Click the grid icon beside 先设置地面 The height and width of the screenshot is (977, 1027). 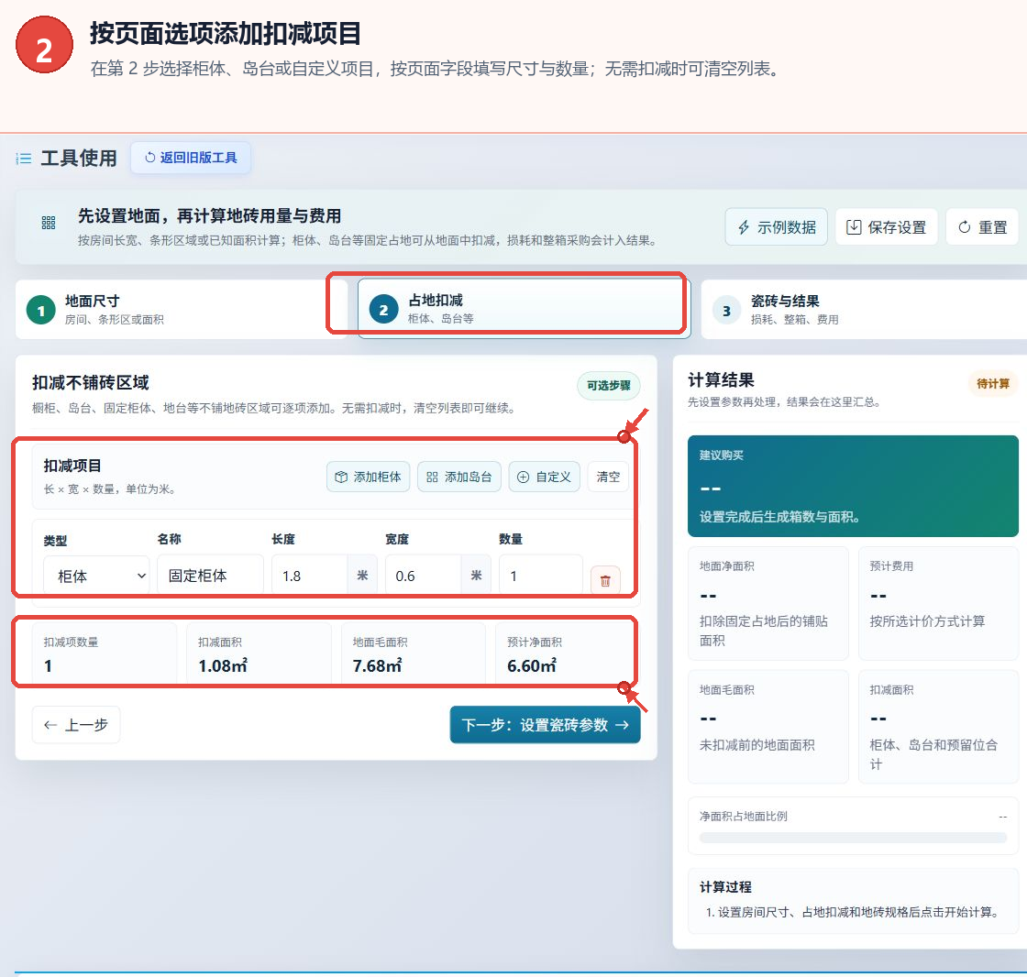[49, 223]
